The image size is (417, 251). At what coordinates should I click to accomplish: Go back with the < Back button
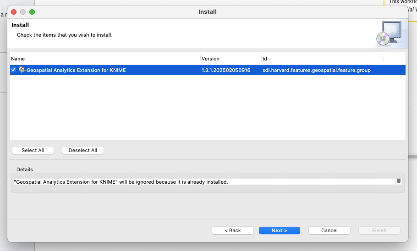[232, 230]
